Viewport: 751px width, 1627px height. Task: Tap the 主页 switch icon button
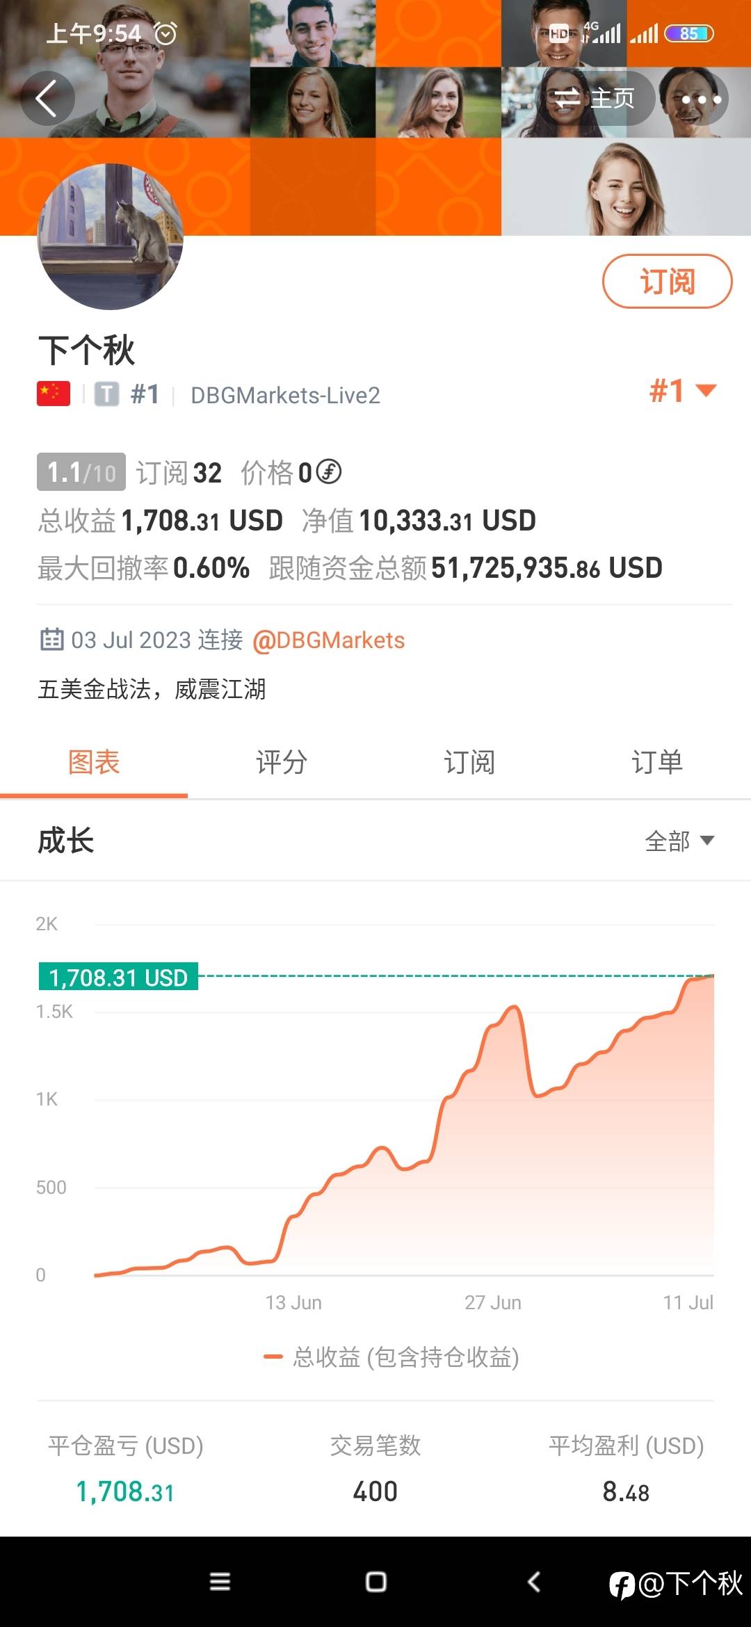tap(595, 98)
